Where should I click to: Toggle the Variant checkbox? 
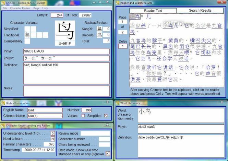point(83,116)
